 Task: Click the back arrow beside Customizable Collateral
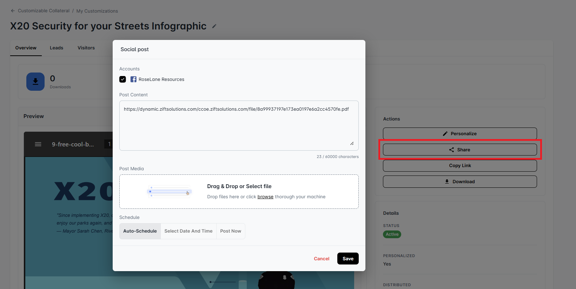click(x=13, y=11)
